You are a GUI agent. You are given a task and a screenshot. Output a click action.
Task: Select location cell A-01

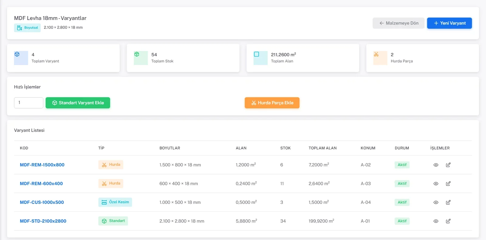pos(365,221)
